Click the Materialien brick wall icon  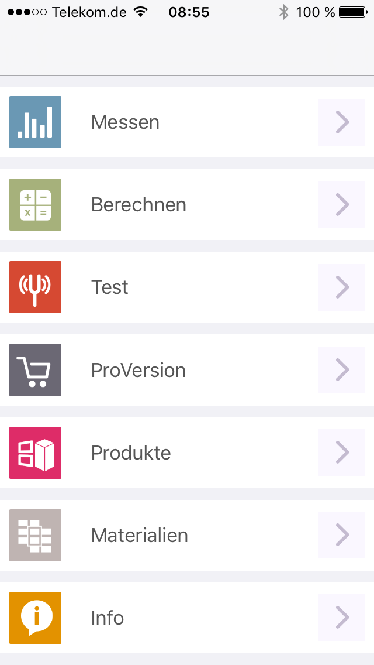(x=35, y=535)
